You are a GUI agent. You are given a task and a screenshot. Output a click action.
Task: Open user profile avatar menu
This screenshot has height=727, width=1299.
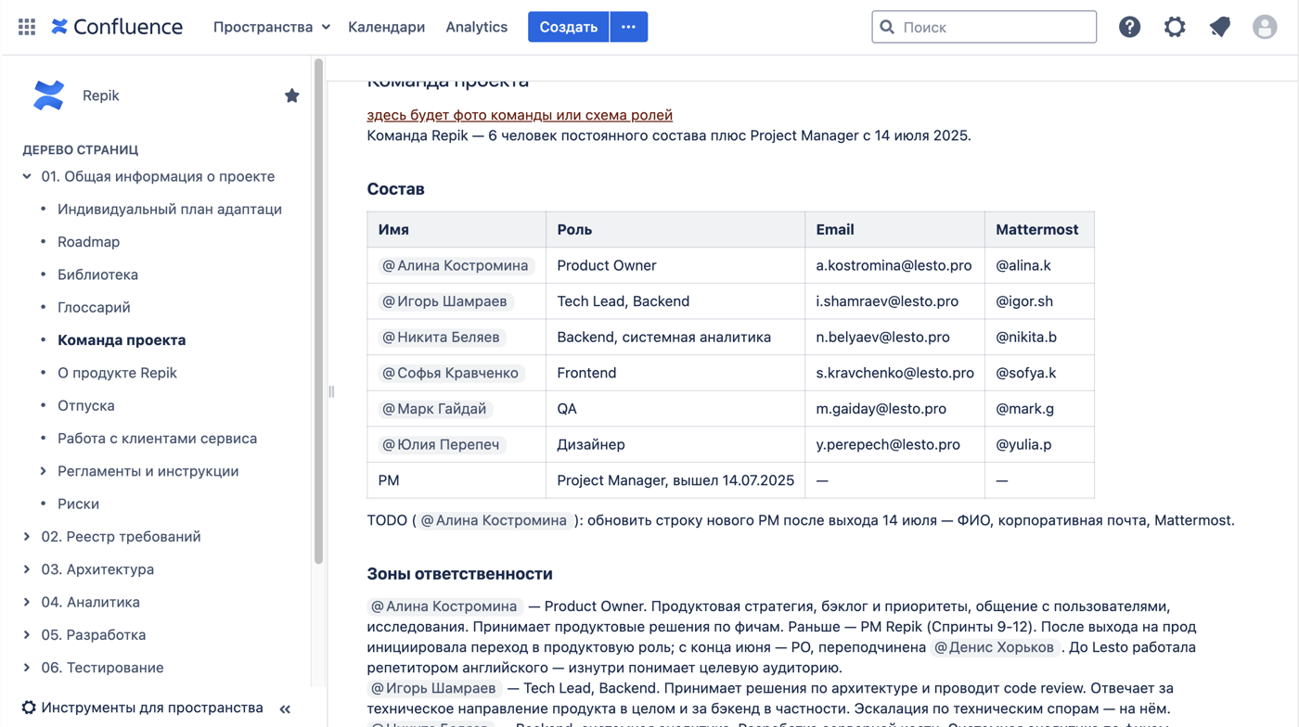1265,27
